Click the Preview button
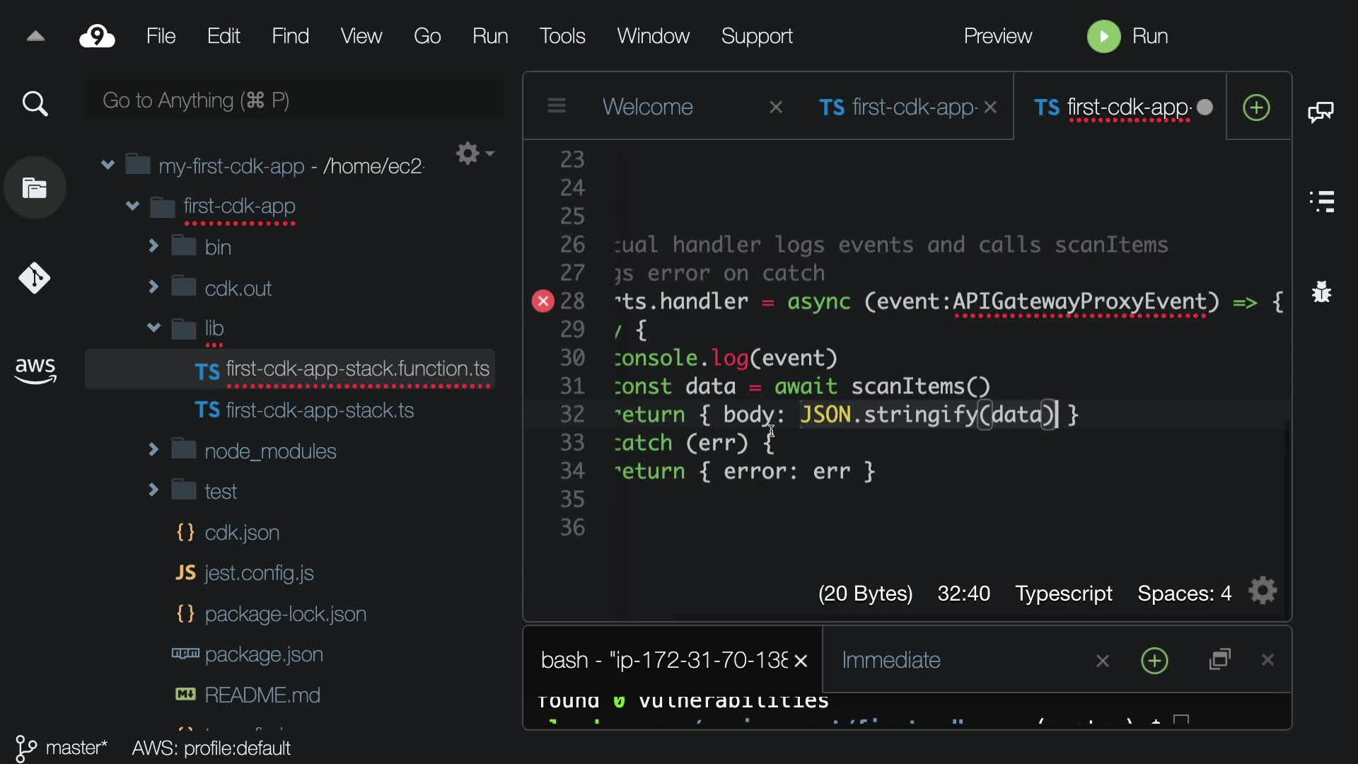The image size is (1358, 764). (x=997, y=36)
